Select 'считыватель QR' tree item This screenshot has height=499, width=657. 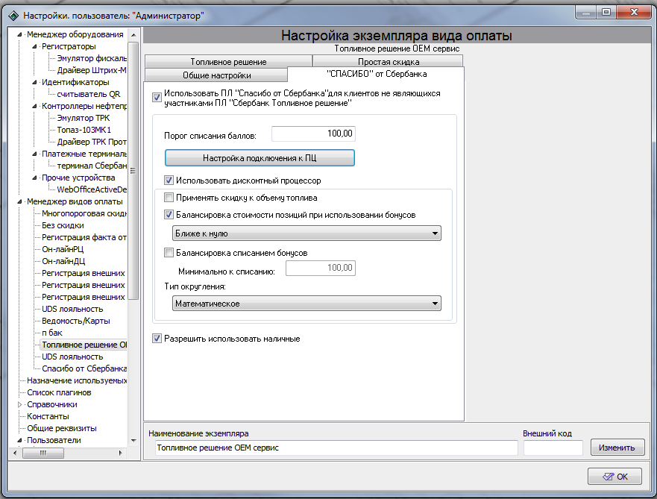pyautogui.click(x=89, y=94)
